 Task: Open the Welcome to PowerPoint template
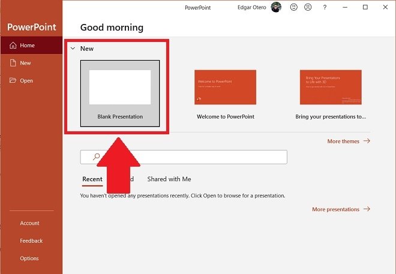click(225, 95)
